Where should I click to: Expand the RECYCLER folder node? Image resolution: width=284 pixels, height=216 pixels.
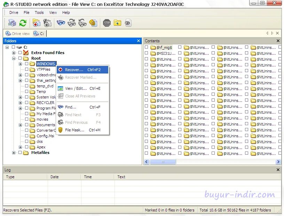(x=20, y=103)
